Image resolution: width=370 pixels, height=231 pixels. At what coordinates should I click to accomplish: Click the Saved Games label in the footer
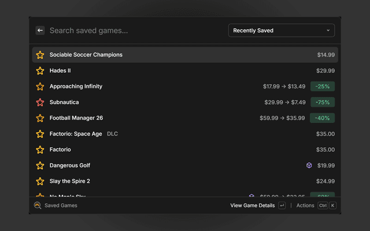[61, 206]
